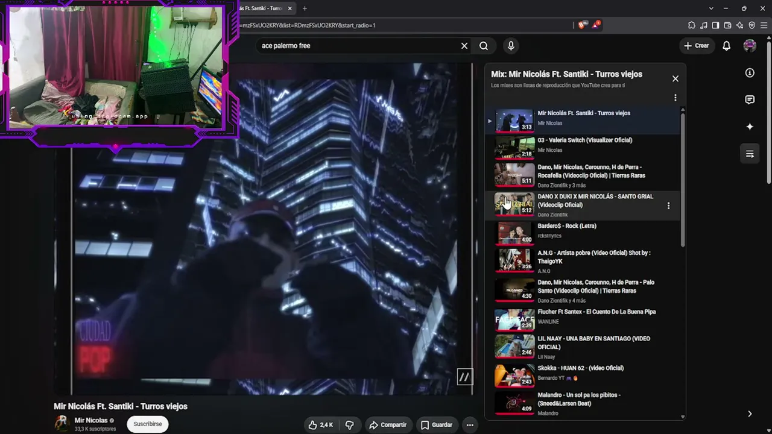Open the media control music note icon

704,25
